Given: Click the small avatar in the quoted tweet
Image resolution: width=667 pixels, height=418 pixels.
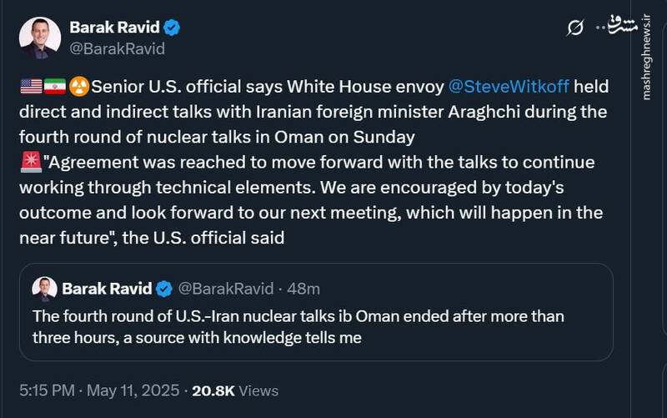Looking at the screenshot, I should pos(44,289).
